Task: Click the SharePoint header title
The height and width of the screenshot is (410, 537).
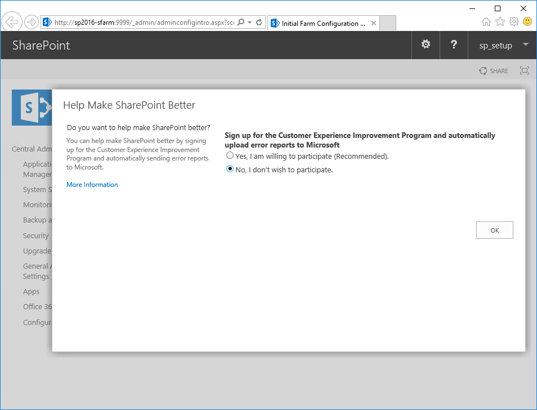Action: tap(41, 45)
